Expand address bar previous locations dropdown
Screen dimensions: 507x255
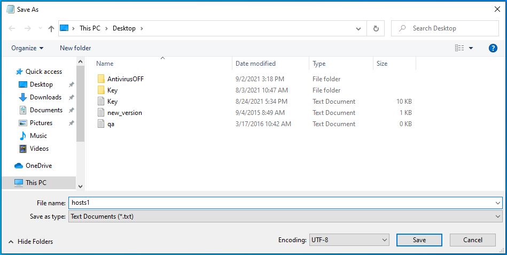click(x=358, y=28)
